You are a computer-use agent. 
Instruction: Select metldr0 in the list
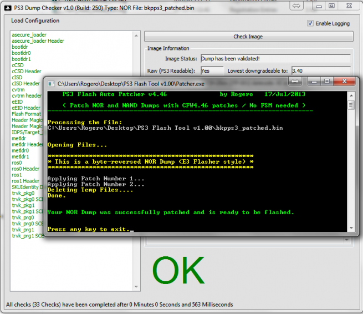pos(21,150)
